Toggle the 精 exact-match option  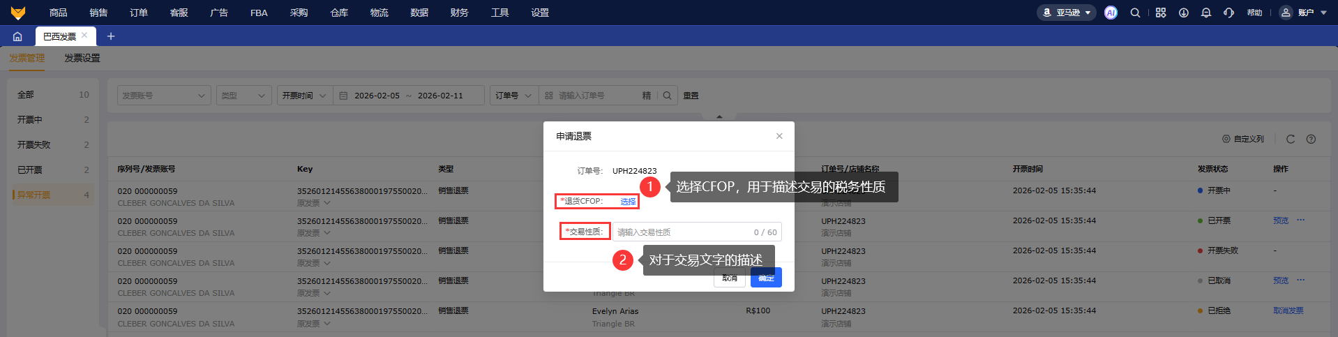647,96
